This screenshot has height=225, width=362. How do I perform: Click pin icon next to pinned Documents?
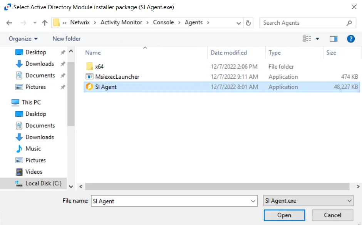coord(63,76)
